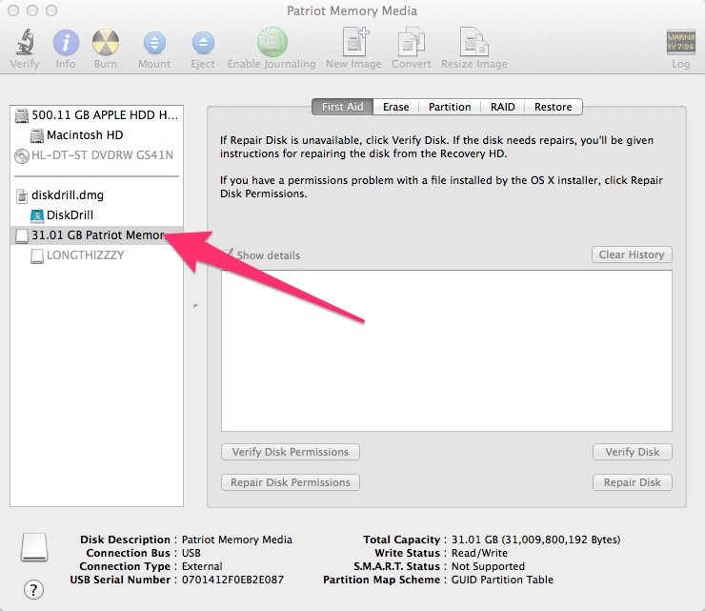Eject the disk via toolbar icon

(x=203, y=43)
